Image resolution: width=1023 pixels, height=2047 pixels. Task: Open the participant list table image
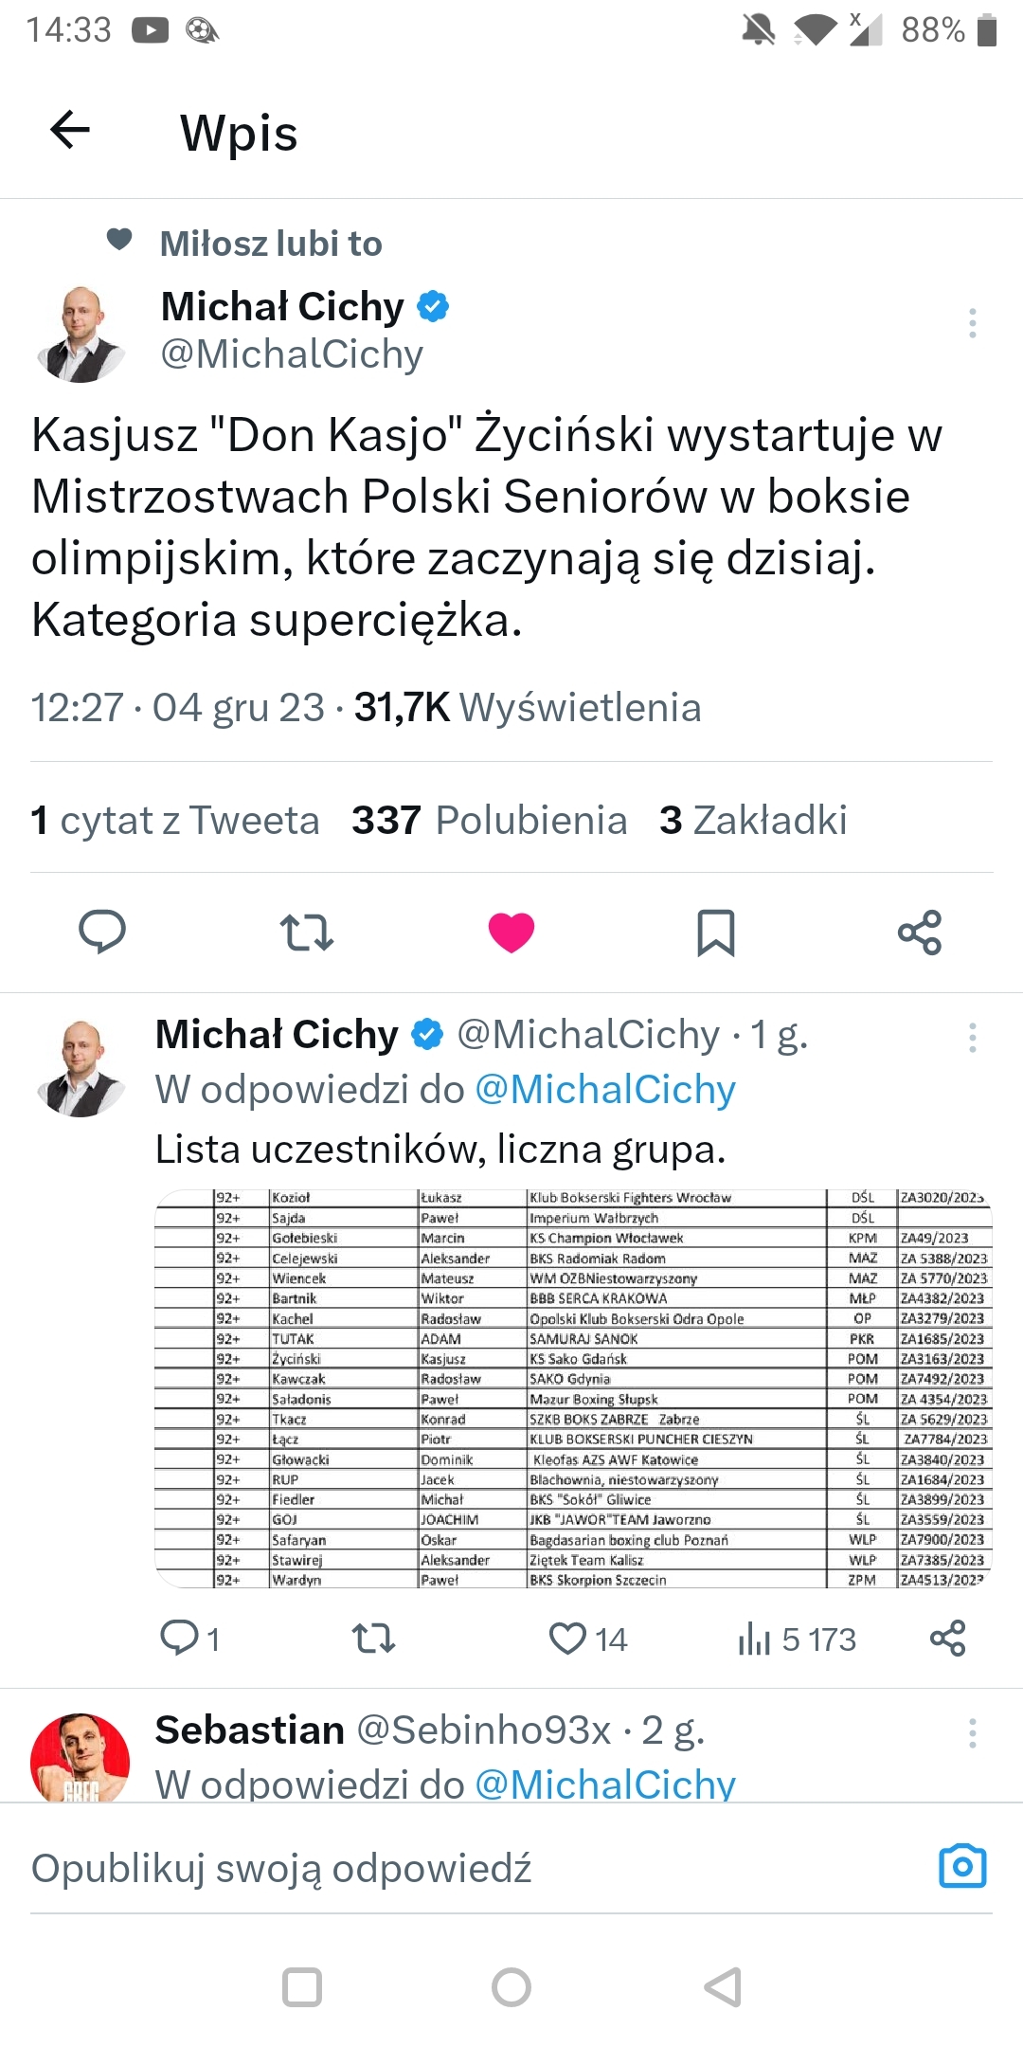[x=573, y=1388]
